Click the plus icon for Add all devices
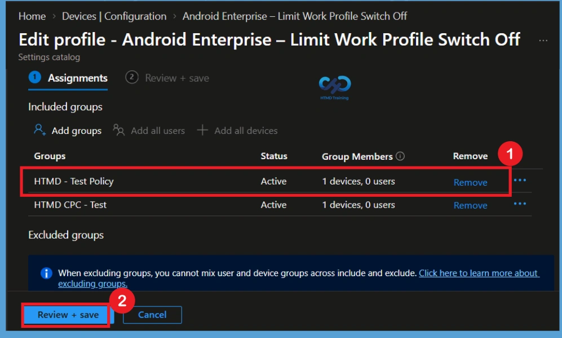 202,130
